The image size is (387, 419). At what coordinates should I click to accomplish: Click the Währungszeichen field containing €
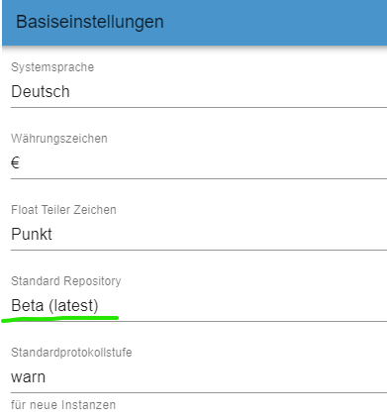point(199,163)
